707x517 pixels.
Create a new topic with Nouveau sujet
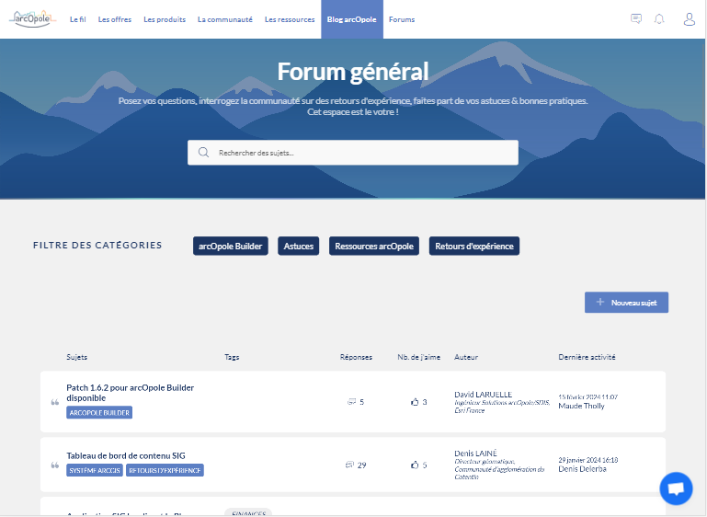(x=626, y=303)
